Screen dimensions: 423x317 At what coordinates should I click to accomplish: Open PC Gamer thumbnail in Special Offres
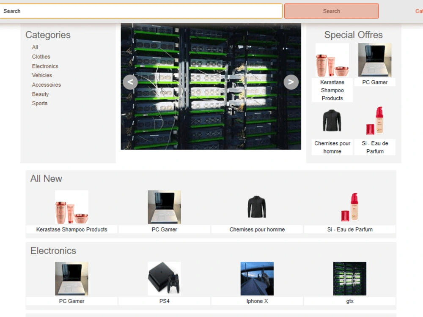[375, 60]
